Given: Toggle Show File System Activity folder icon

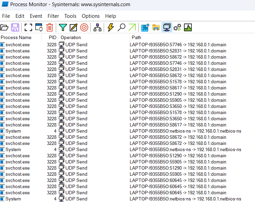Looking at the screenshot, I should [x=156, y=27].
